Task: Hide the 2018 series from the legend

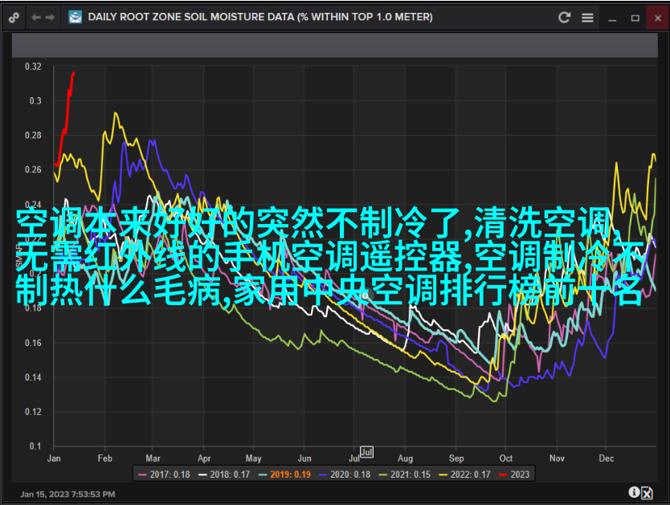Action: [226, 474]
